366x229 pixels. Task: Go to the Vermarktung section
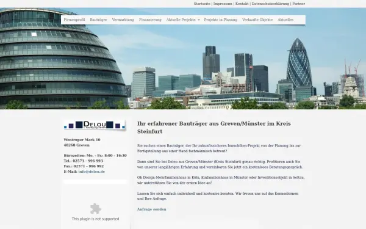[123, 20]
